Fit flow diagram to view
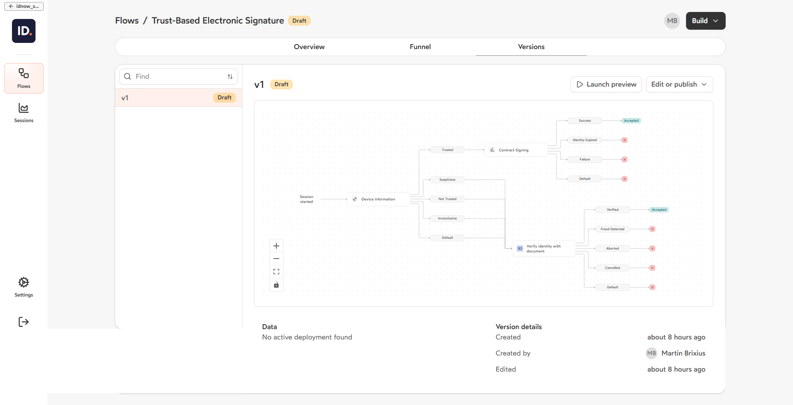 [x=276, y=272]
